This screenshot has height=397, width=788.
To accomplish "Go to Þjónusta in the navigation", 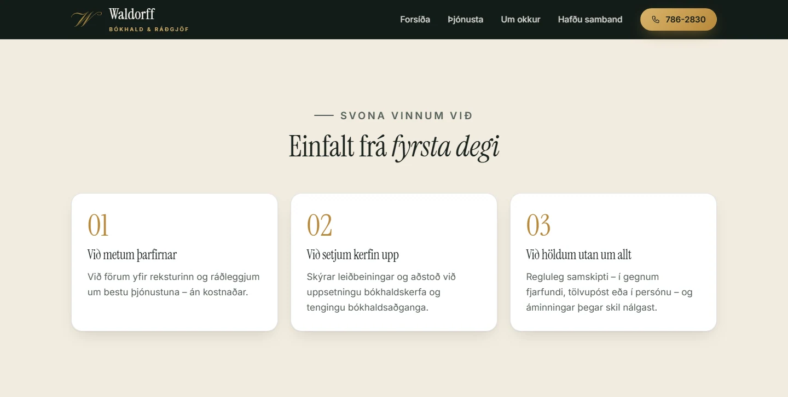I will pyautogui.click(x=466, y=20).
